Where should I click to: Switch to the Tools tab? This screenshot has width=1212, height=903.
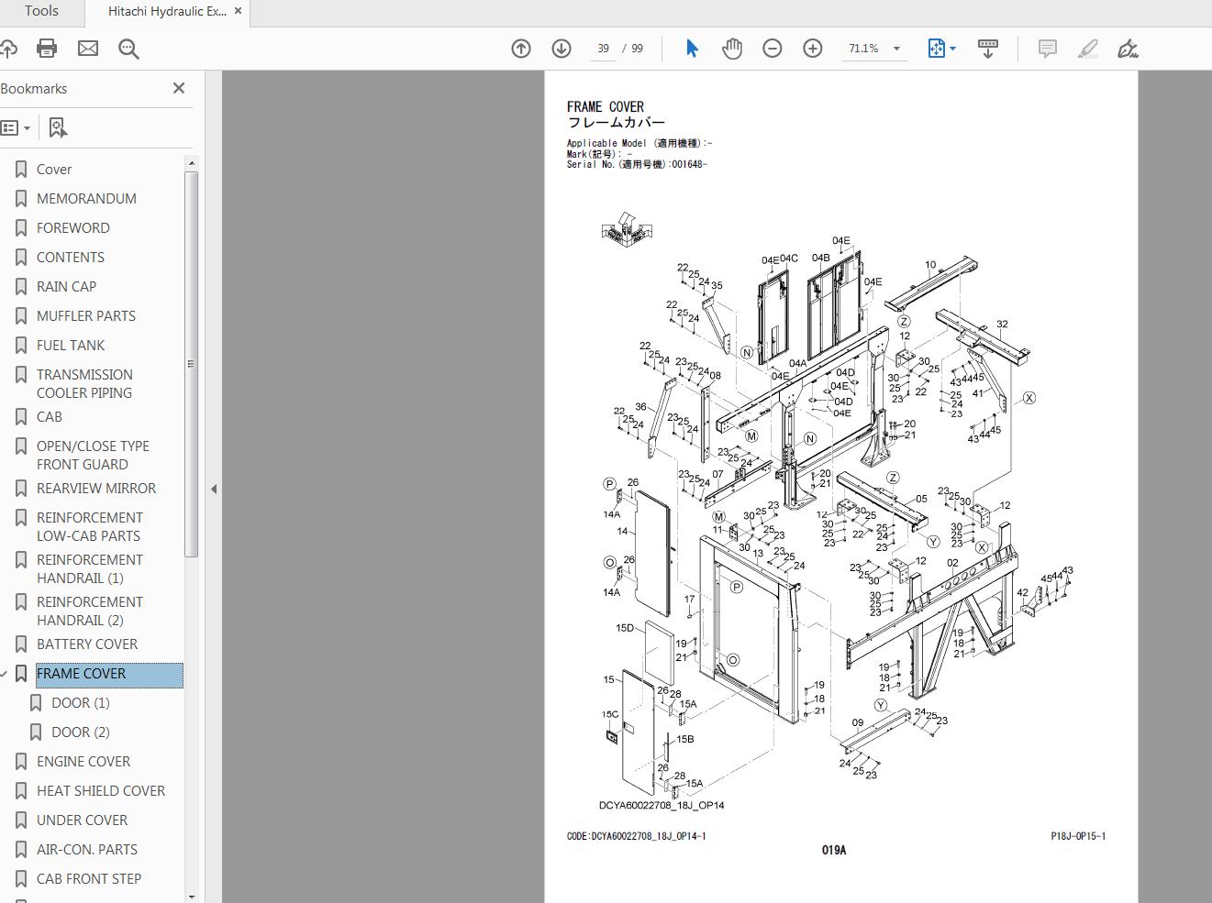(x=40, y=12)
